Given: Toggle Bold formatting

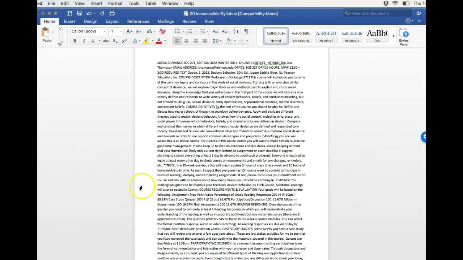Looking at the screenshot, I should (x=75, y=41).
